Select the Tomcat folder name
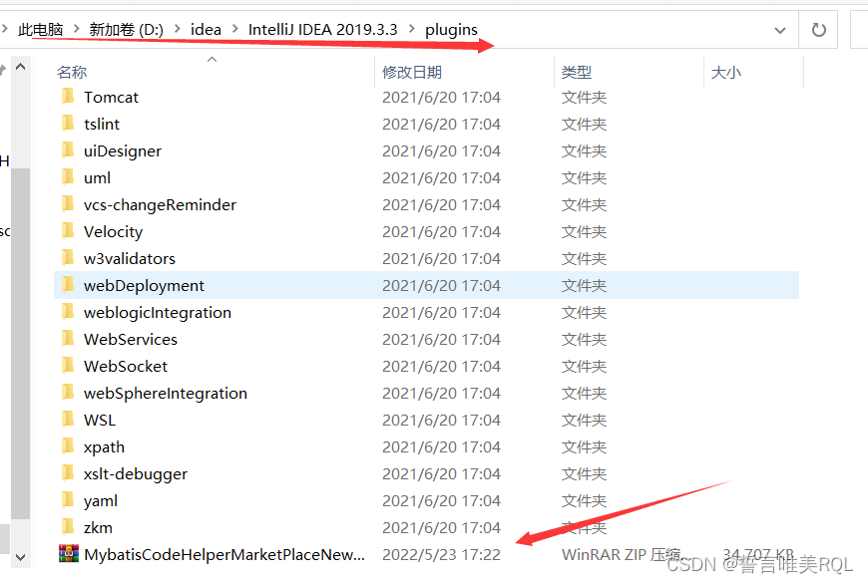The width and height of the screenshot is (868, 584). point(111,97)
